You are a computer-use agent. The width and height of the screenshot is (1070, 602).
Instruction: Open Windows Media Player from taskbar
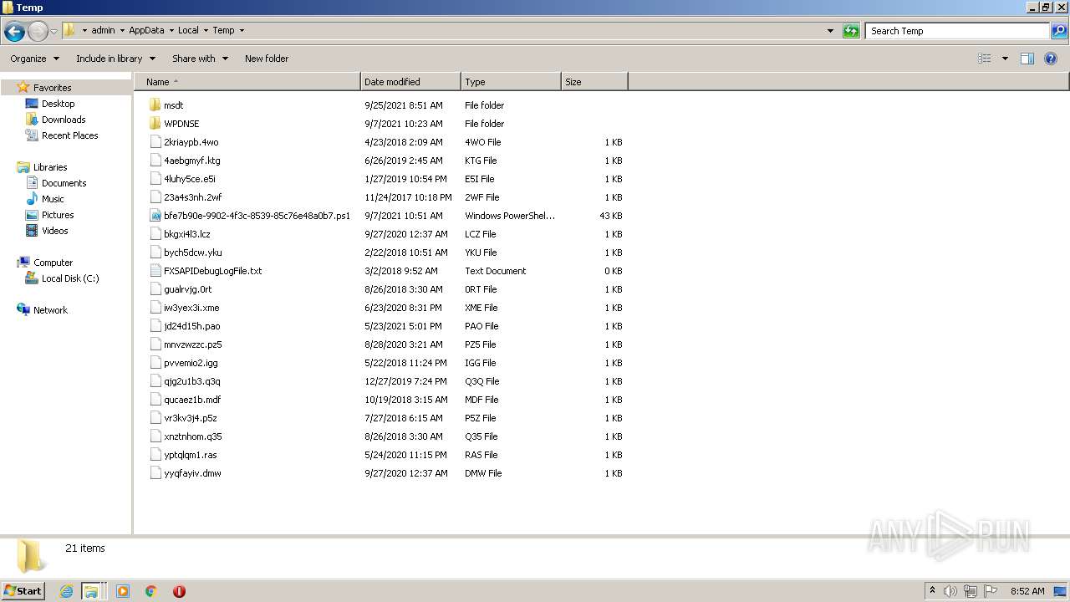(x=123, y=591)
